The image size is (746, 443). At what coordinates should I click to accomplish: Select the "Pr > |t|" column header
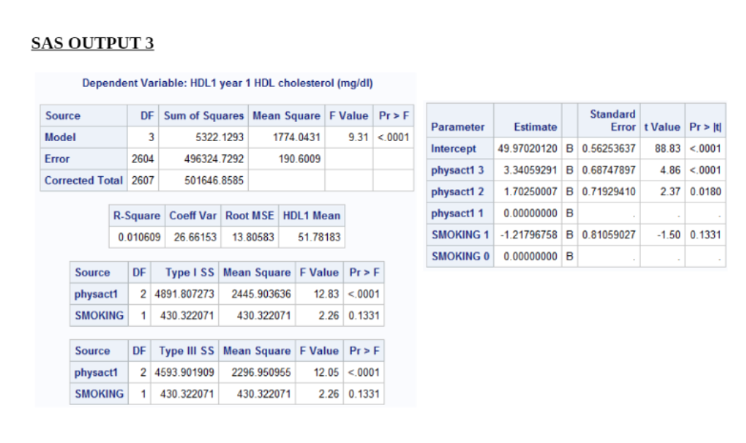tap(706, 128)
